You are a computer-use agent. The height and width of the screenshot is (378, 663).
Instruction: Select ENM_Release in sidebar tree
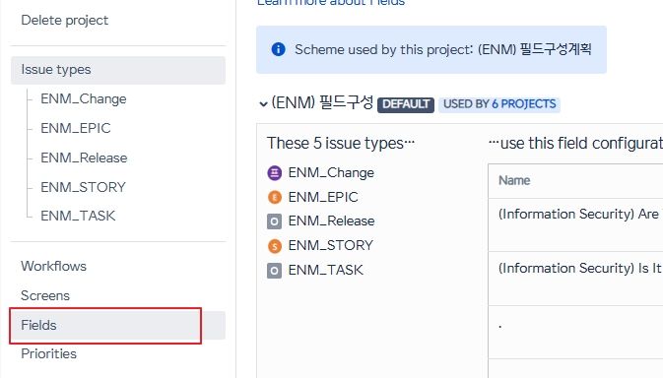pyautogui.click(x=84, y=157)
